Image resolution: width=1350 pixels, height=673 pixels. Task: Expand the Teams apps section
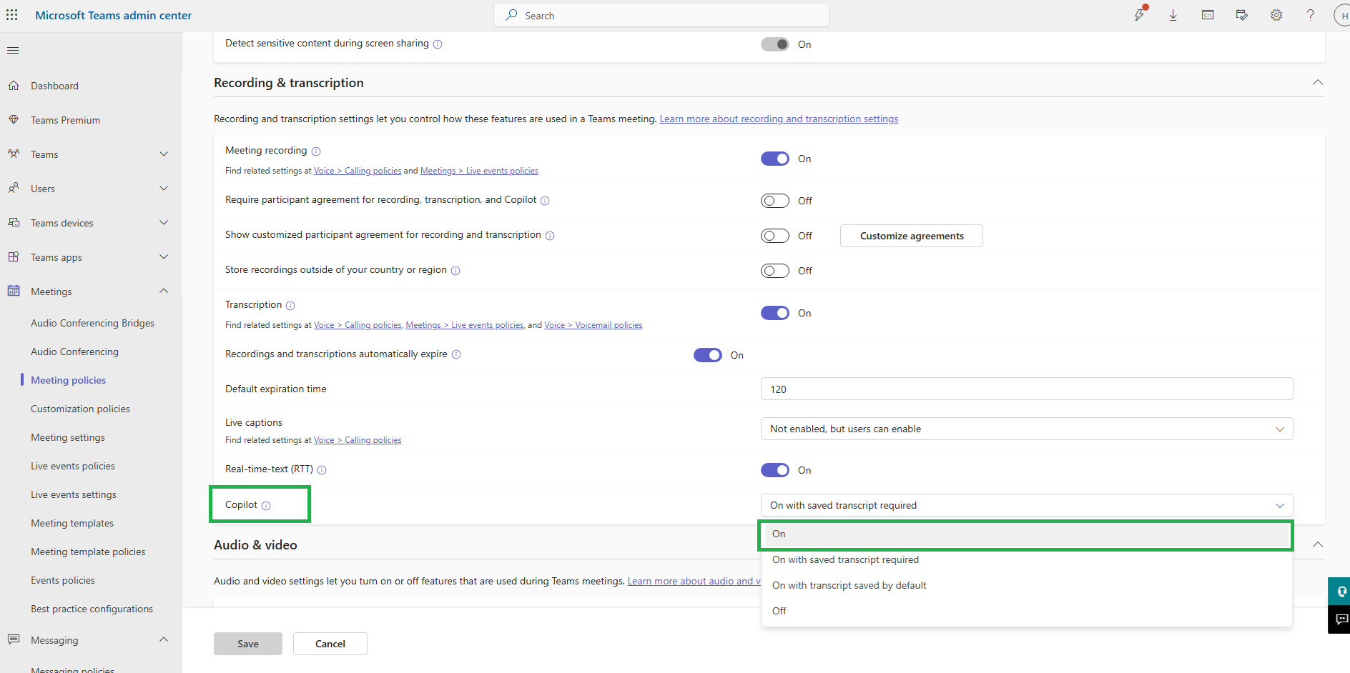(x=164, y=257)
